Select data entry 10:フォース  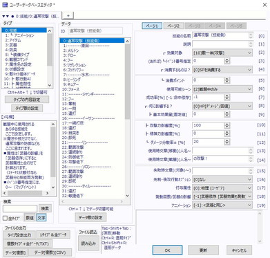click(92, 89)
